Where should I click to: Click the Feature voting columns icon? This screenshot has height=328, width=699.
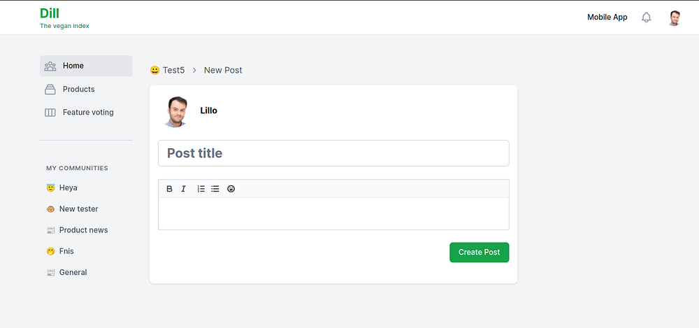[x=50, y=113]
